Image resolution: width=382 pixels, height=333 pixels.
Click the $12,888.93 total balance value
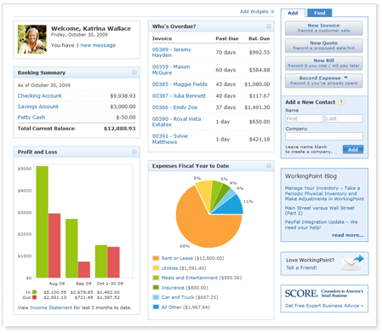pos(120,129)
